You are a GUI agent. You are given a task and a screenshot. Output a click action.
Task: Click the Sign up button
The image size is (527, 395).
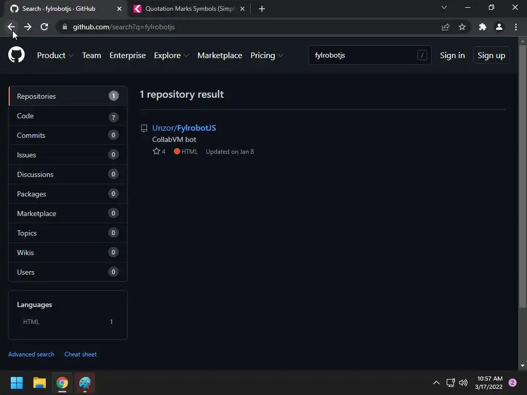[x=491, y=56]
